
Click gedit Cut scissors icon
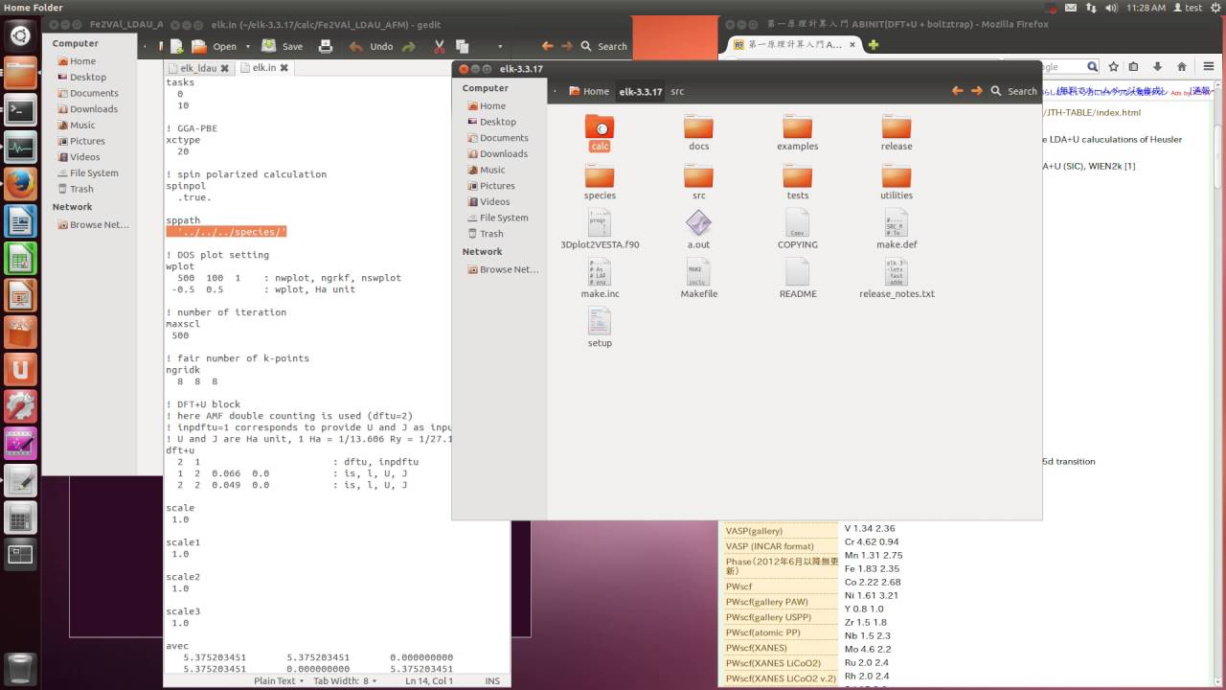coord(439,46)
